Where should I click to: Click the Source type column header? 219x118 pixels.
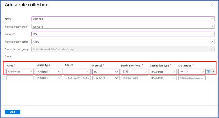43,65
